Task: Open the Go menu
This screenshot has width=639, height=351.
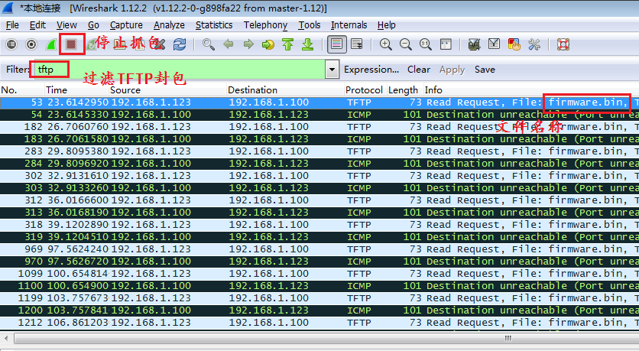Action: tap(93, 25)
